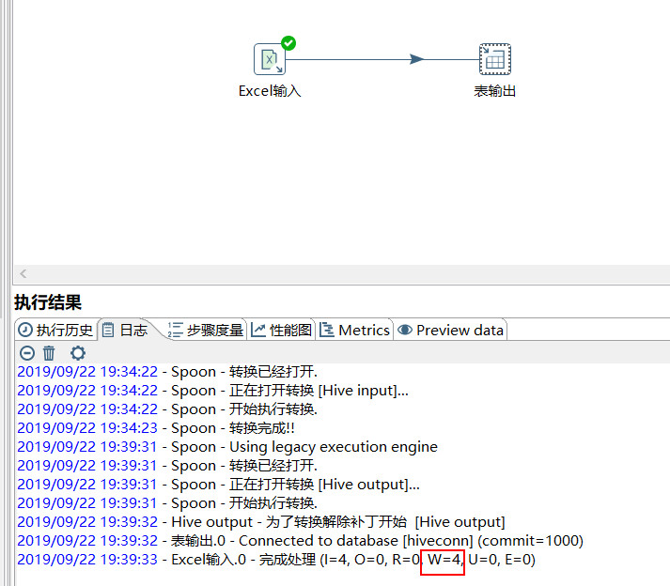670x586 pixels.
Task: Click the Excel输入 step label text
Action: pyautogui.click(x=270, y=91)
